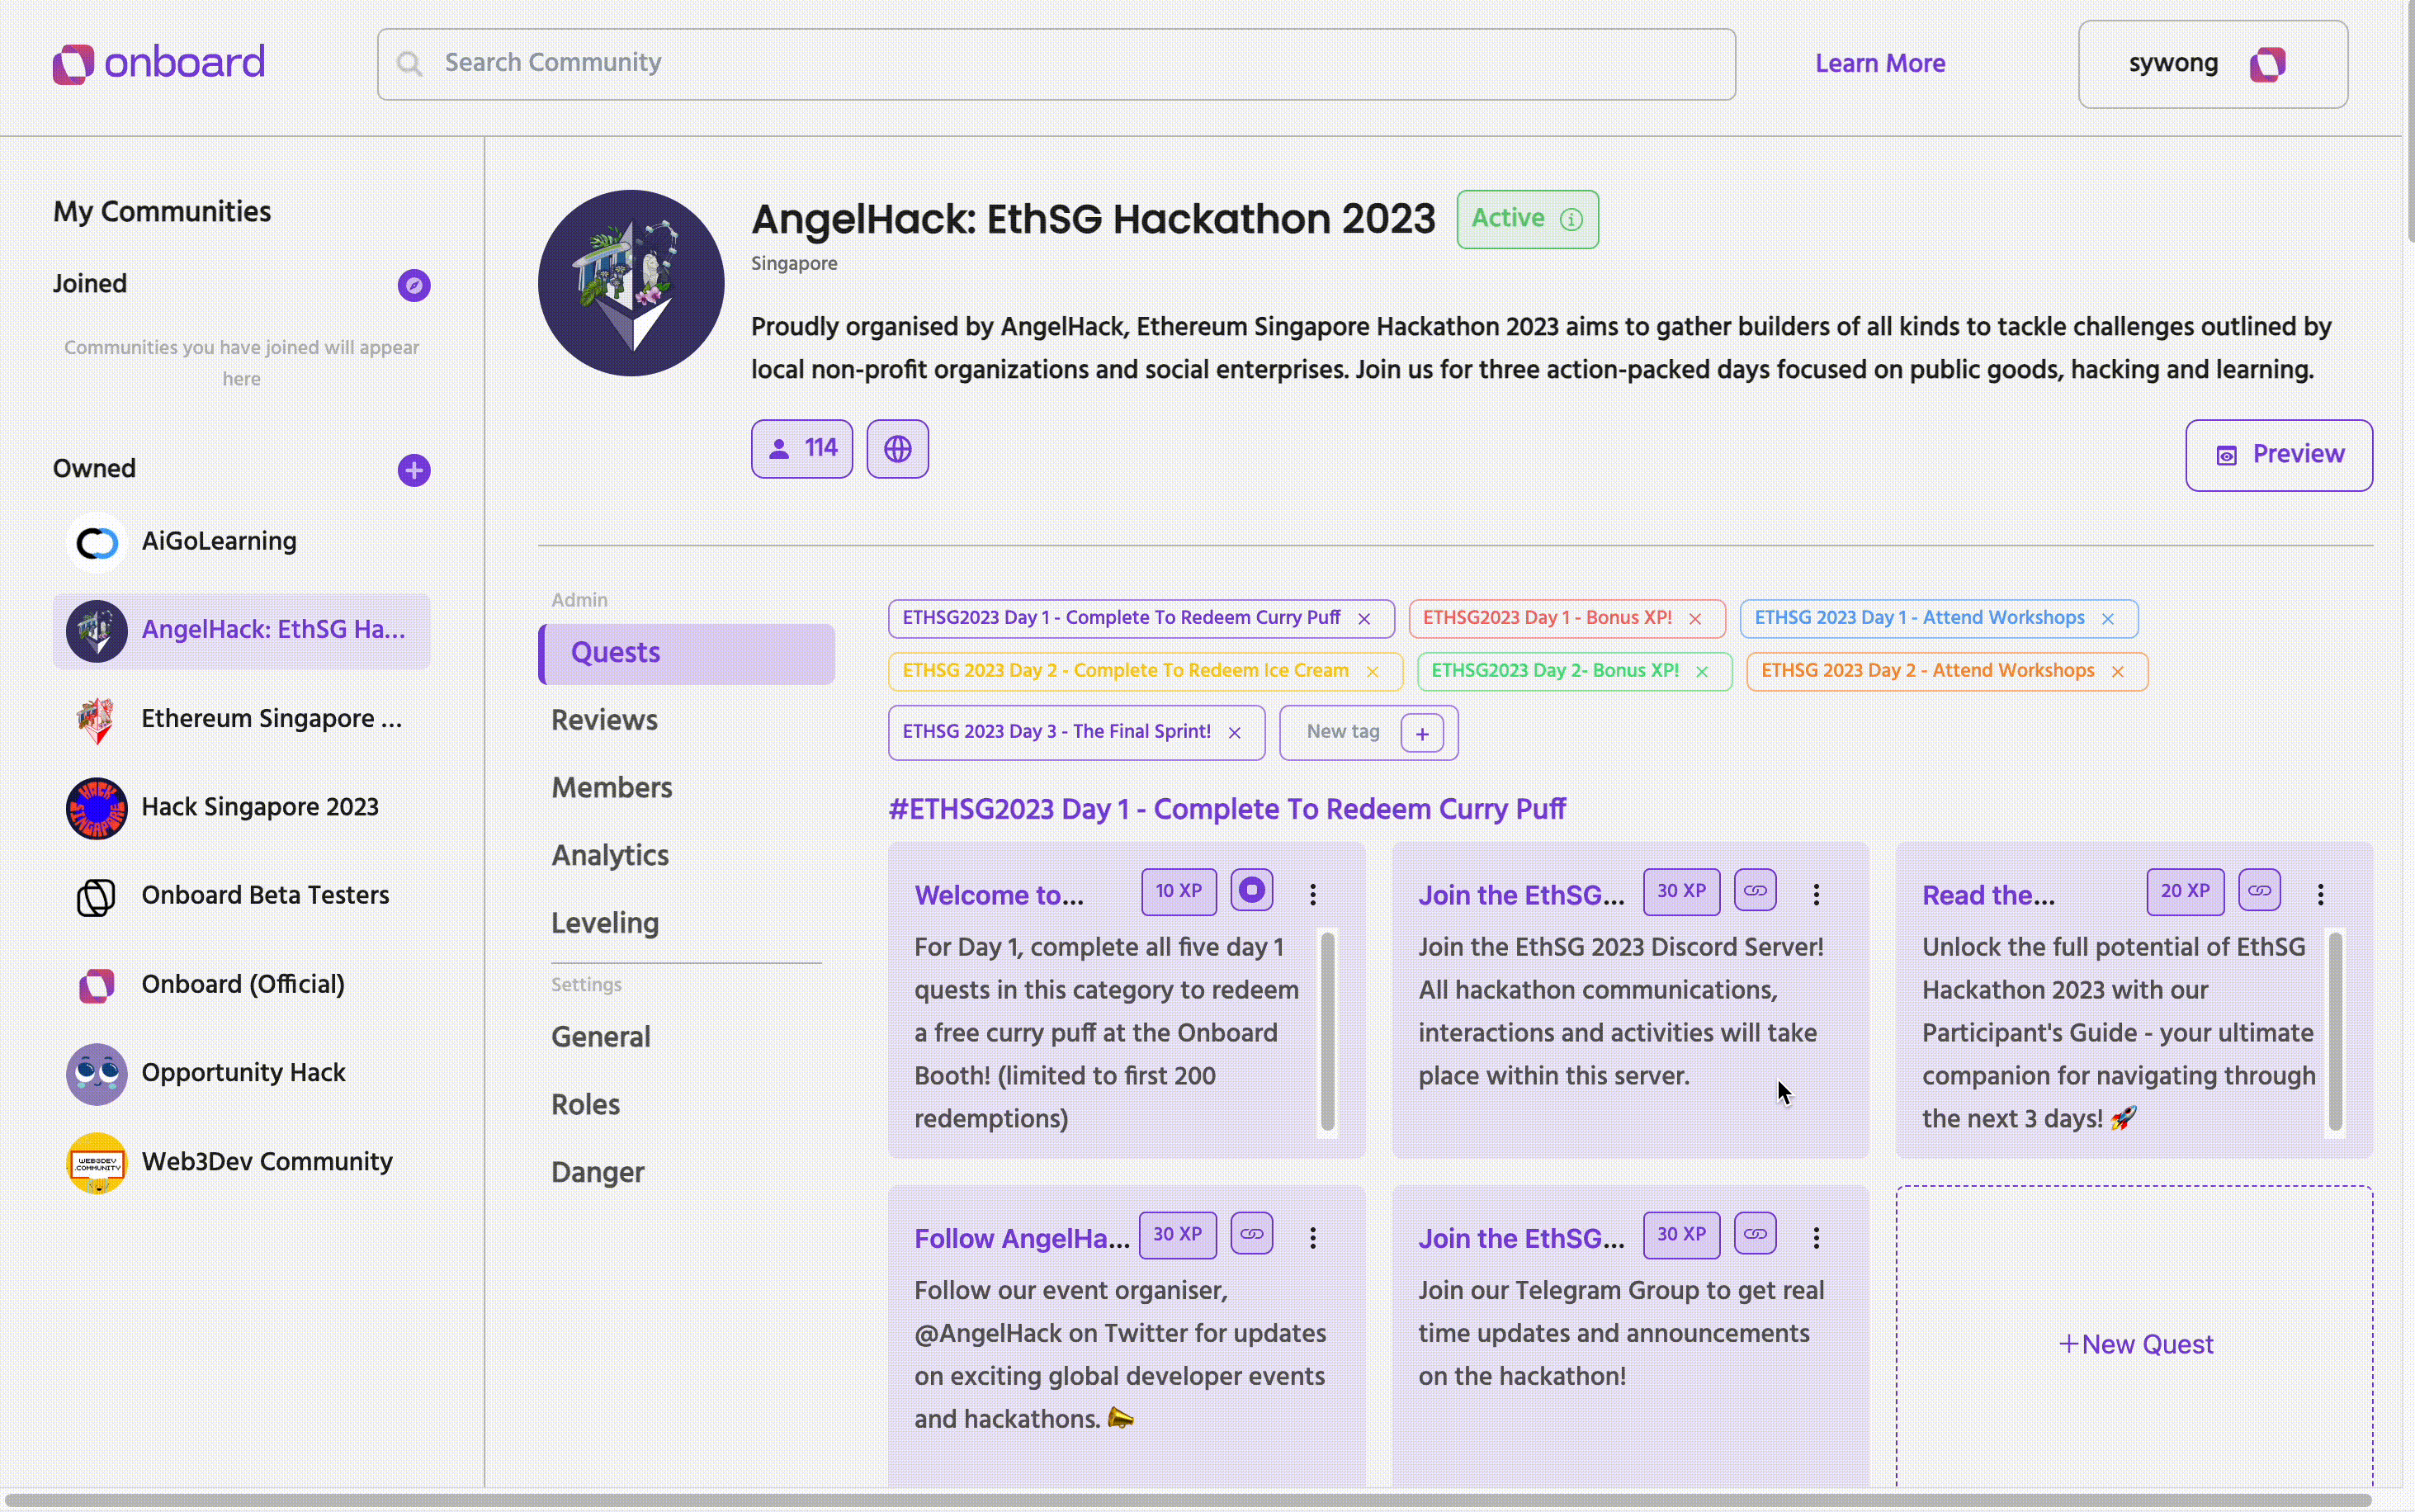Image resolution: width=2415 pixels, height=1512 pixels.
Task: Open options menu for Welcome to quest
Action: 1313,894
